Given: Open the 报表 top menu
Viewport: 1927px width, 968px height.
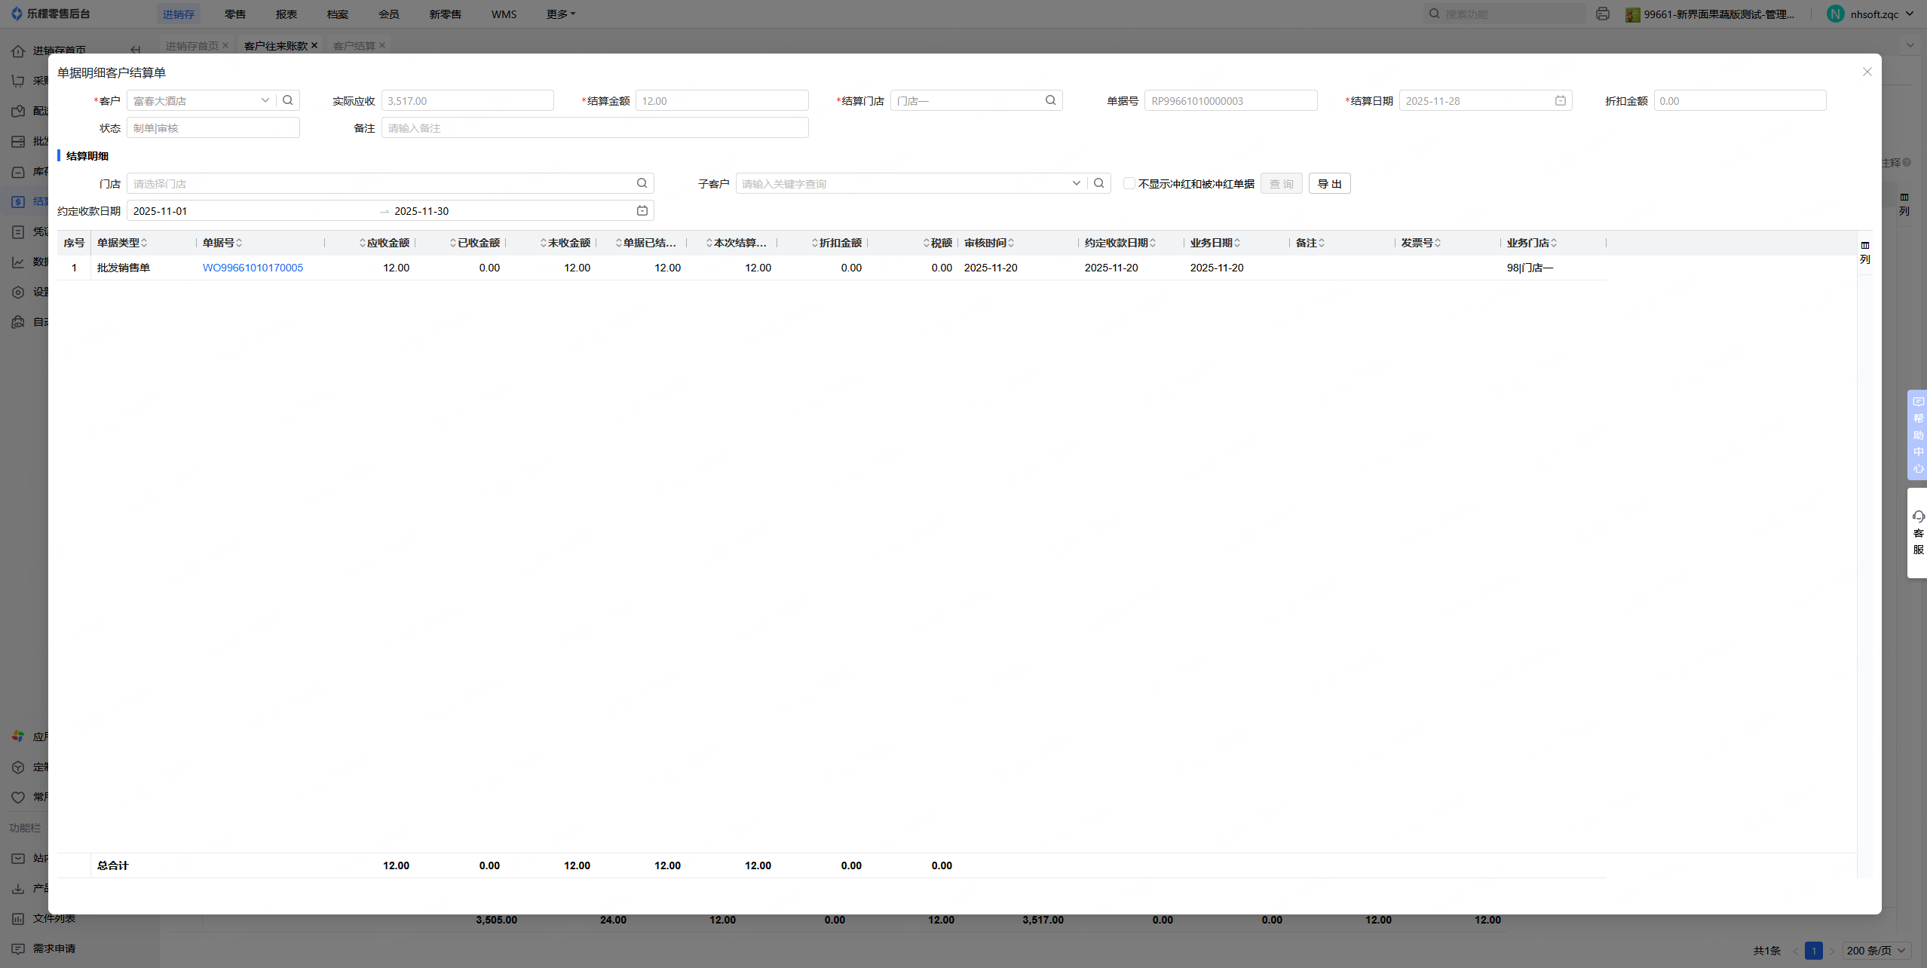Looking at the screenshot, I should coord(286,14).
